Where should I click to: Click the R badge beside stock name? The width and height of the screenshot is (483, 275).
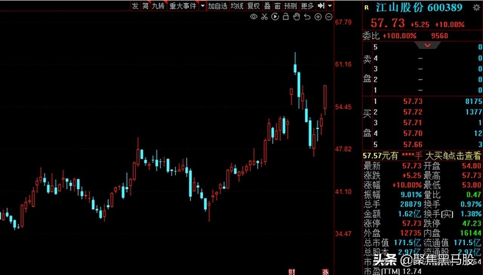click(x=366, y=7)
